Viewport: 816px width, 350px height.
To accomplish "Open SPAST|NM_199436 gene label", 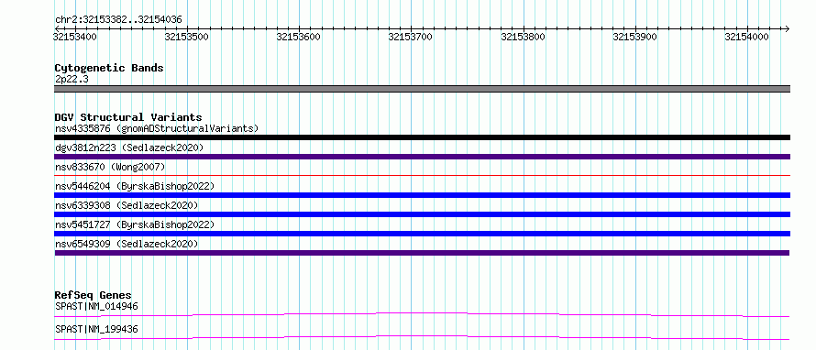I will (96, 329).
